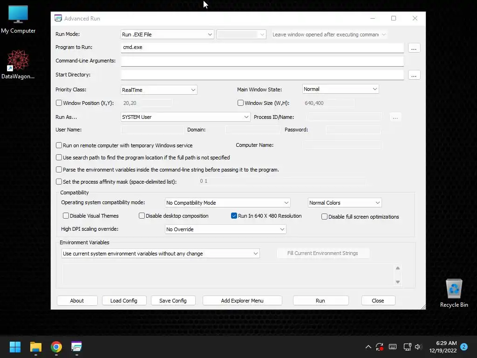Click the Close button at bottom
The height and width of the screenshot is (358, 477).
[x=378, y=301]
